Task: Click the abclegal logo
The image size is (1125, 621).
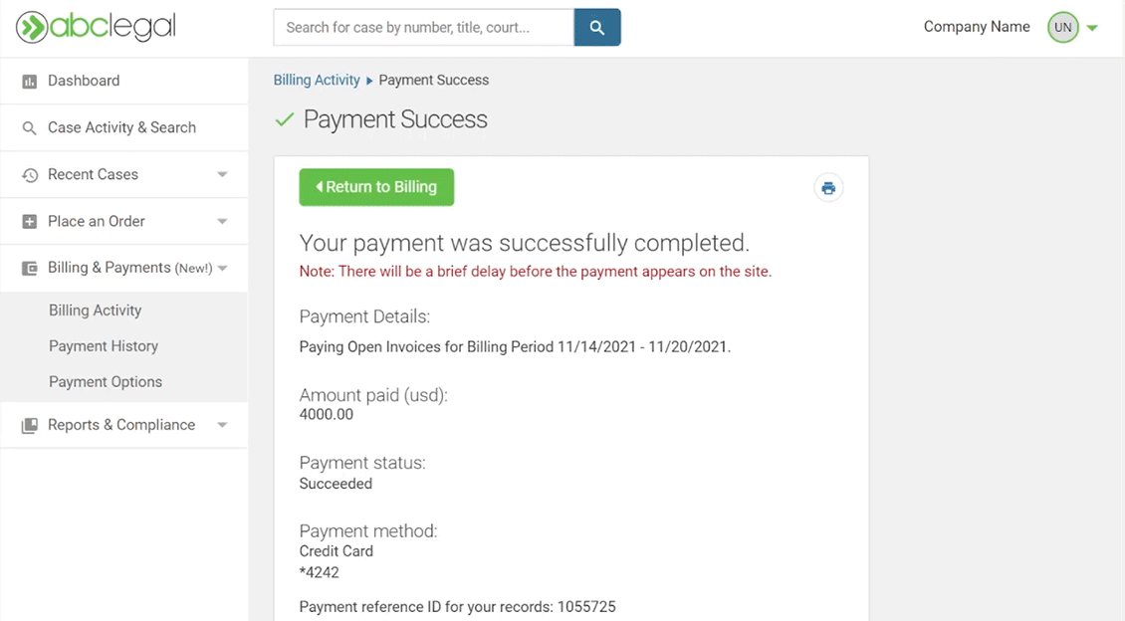Action: [96, 28]
